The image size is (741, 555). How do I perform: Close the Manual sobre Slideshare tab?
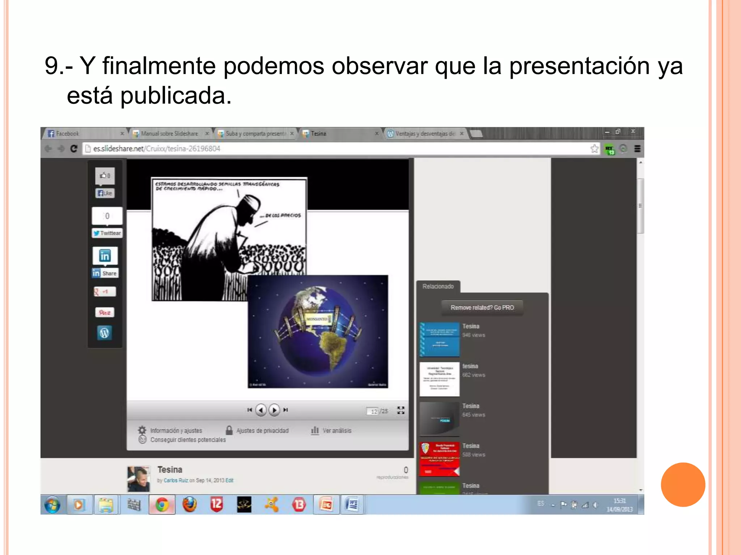click(207, 134)
